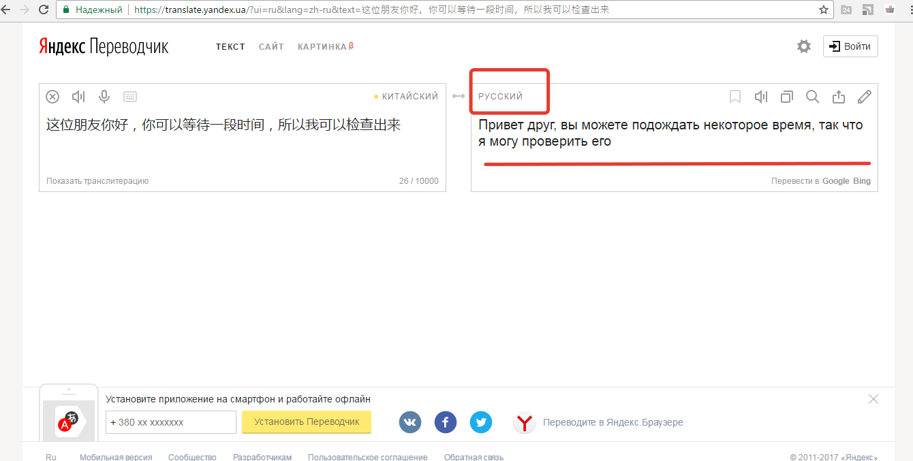This screenshot has height=461, width=913.
Task: Click the Yandex Browser logo
Action: tap(524, 423)
